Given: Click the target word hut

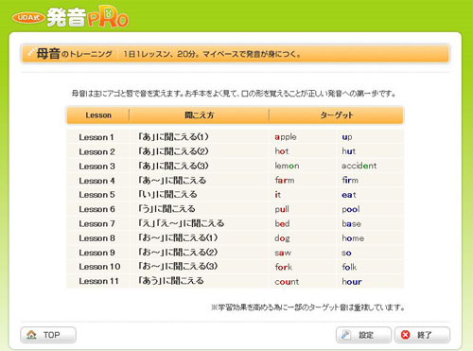Looking at the screenshot, I should coord(349,151).
